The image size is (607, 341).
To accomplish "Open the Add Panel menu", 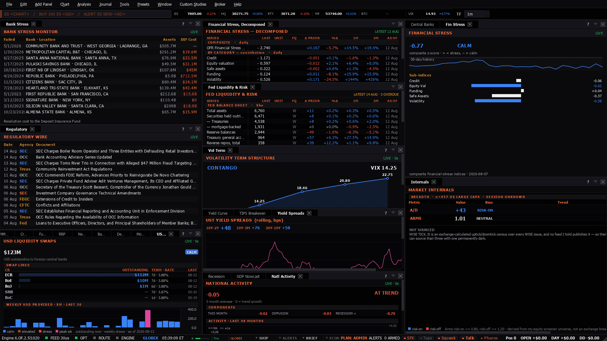I will tap(44, 4).
